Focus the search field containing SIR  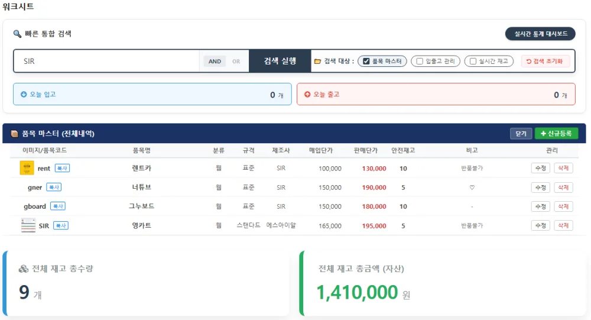click(106, 61)
